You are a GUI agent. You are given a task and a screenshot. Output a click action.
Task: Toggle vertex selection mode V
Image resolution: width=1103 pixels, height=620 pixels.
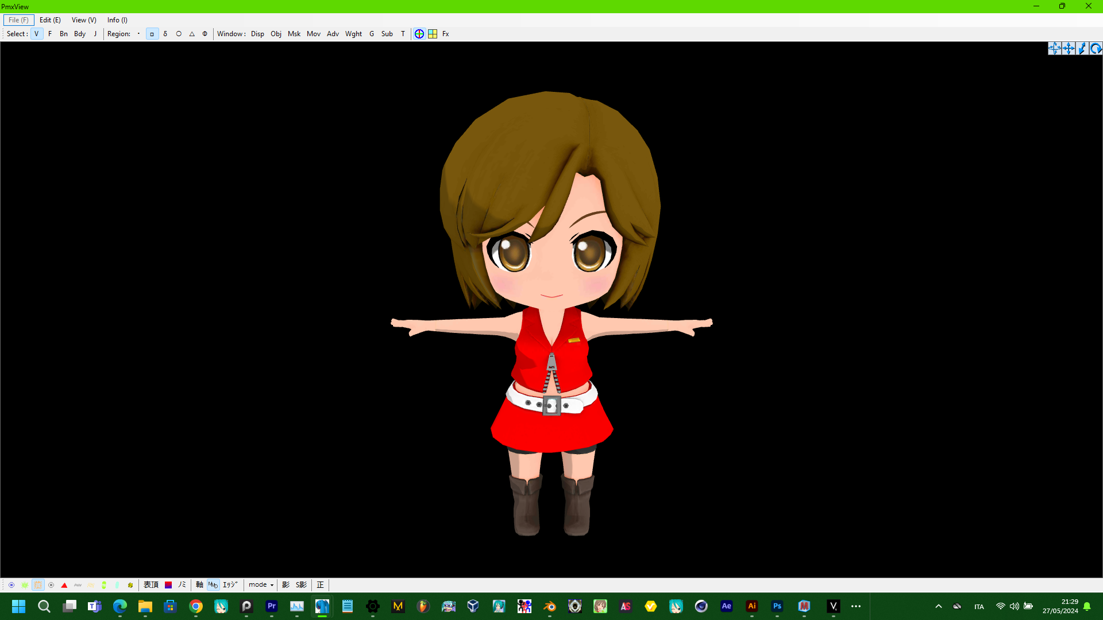pos(37,34)
